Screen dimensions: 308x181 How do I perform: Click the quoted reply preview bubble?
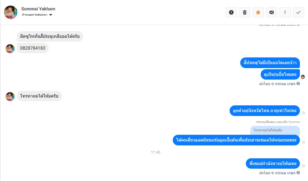[275, 130]
